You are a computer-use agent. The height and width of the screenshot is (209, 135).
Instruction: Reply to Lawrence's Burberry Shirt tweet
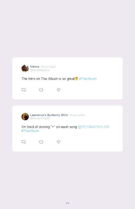[x=24, y=142]
